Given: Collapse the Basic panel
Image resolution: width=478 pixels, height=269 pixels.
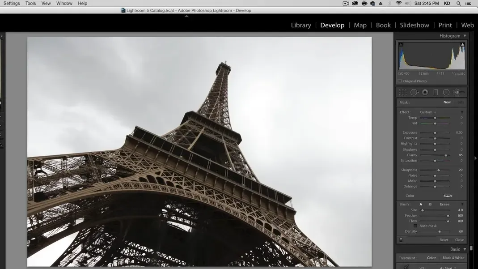Looking at the screenshot, I should coord(465,249).
